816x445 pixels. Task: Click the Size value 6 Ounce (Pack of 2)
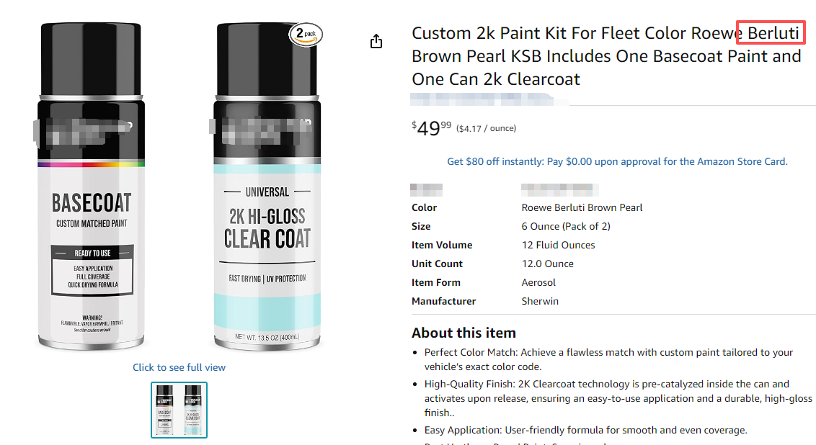(x=566, y=226)
